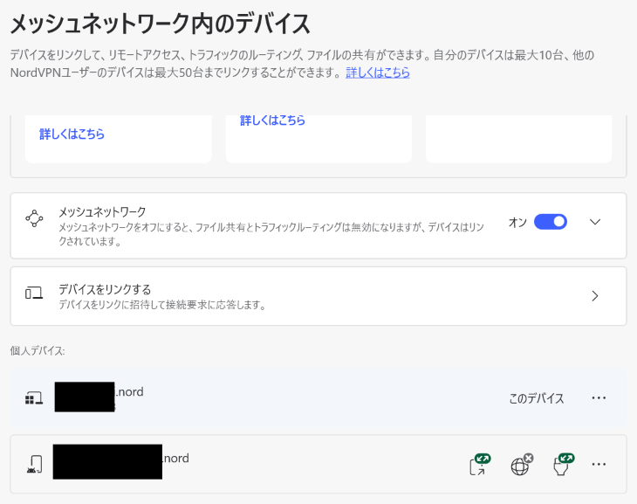
Task: Open more options for this device
Action: [599, 397]
